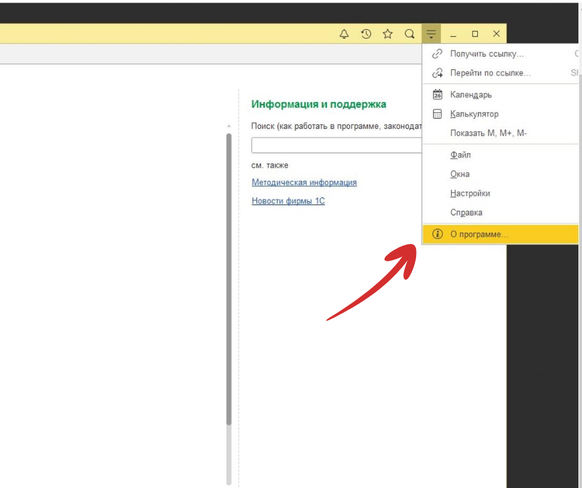The height and width of the screenshot is (488, 582).
Task: Click the search magnifier icon
Action: 409,34
